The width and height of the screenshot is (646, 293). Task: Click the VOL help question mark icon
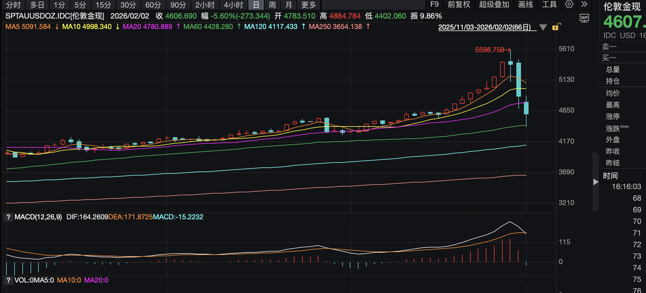pyautogui.click(x=8, y=280)
